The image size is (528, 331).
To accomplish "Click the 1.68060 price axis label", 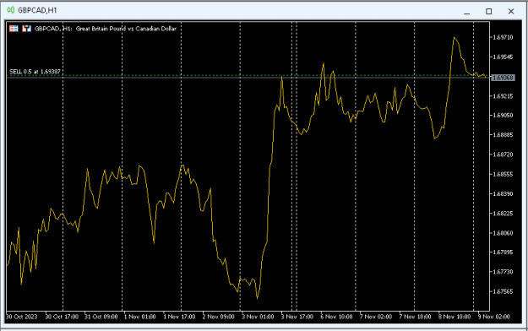I will tap(504, 233).
